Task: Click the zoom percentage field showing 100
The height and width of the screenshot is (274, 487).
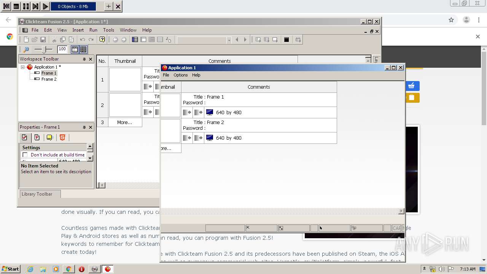Action: tap(62, 49)
